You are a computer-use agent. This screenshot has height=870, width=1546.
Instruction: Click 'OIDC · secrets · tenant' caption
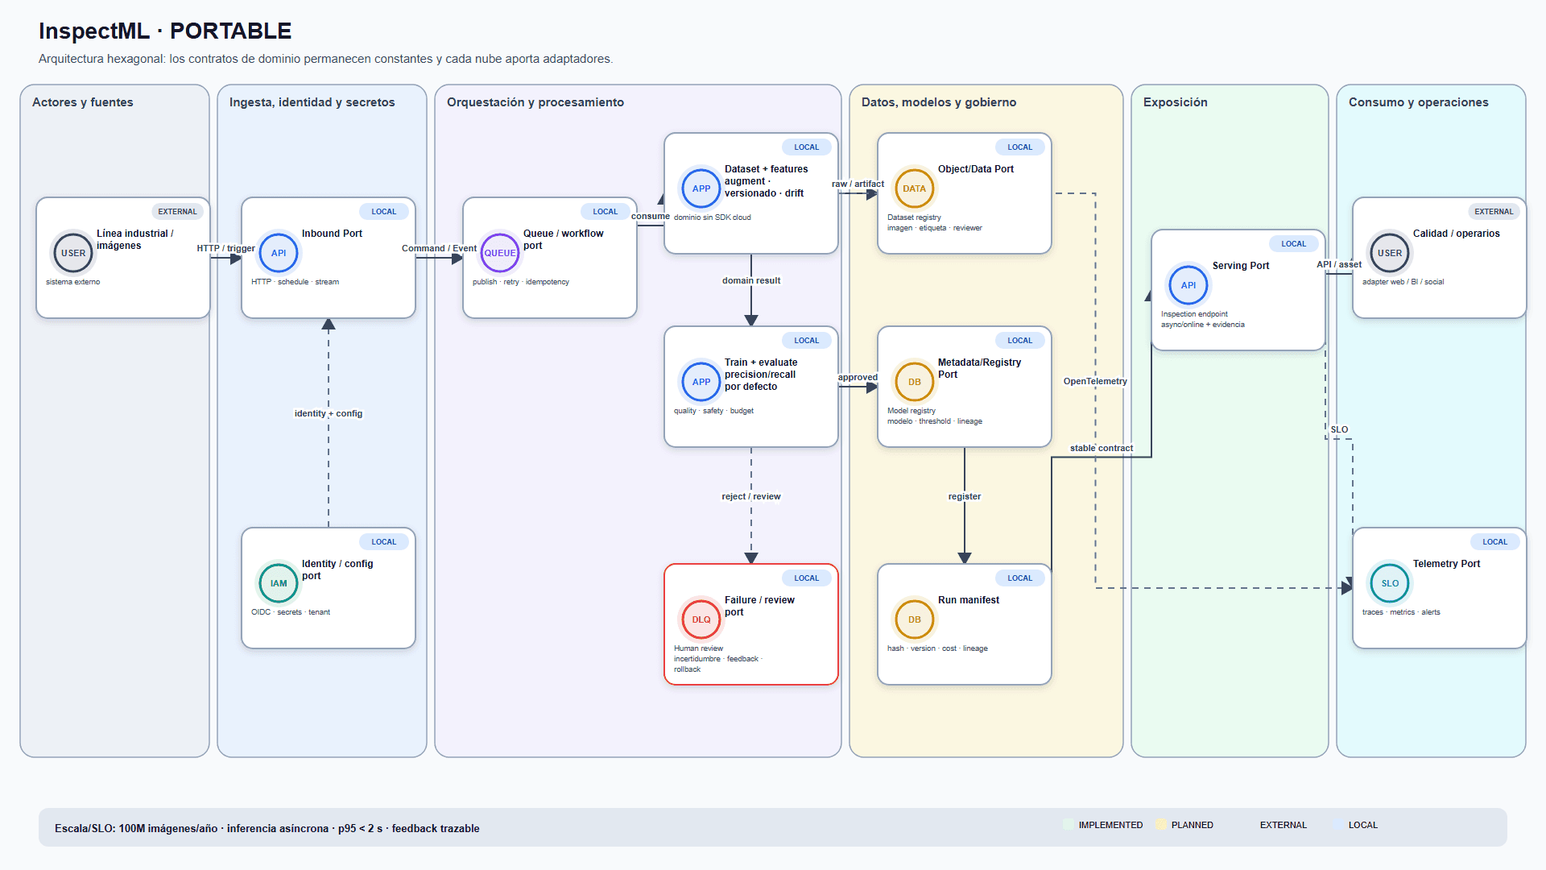[291, 612]
